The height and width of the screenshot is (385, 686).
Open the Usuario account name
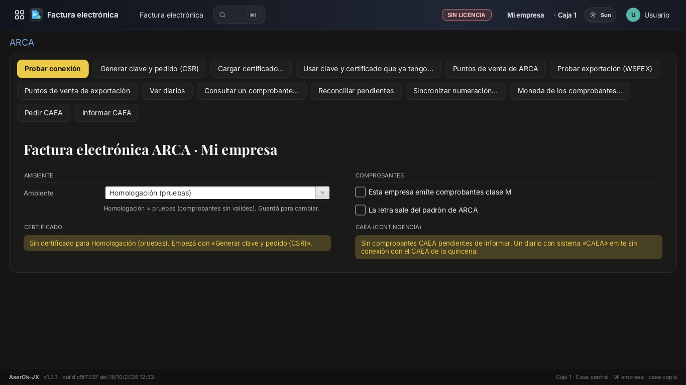657,15
